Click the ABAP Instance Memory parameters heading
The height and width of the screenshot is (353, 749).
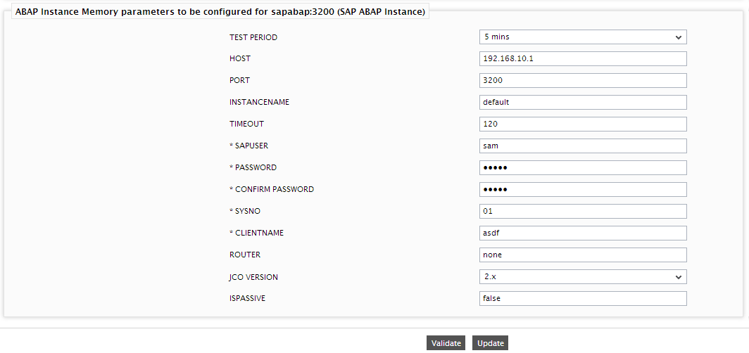220,12
